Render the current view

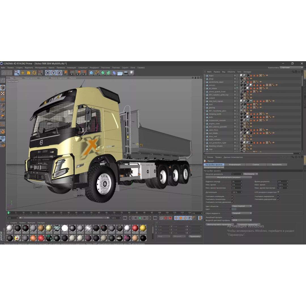point(72,73)
